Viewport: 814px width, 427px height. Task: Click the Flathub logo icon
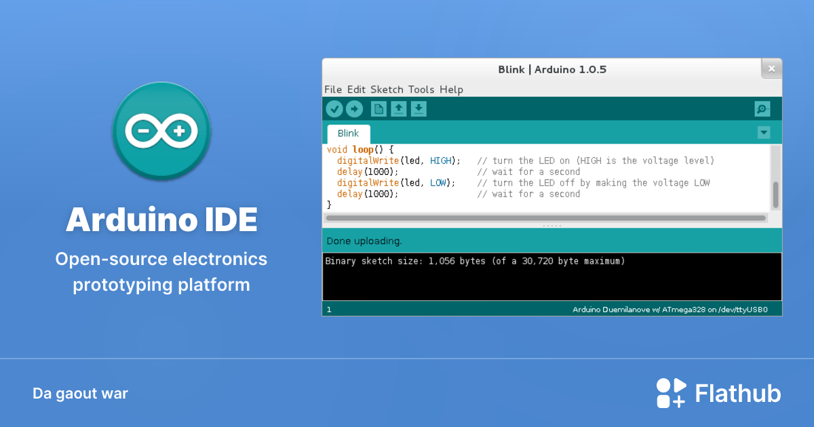(670, 392)
